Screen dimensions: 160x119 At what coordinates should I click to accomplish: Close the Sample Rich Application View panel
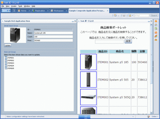(3, 21)
